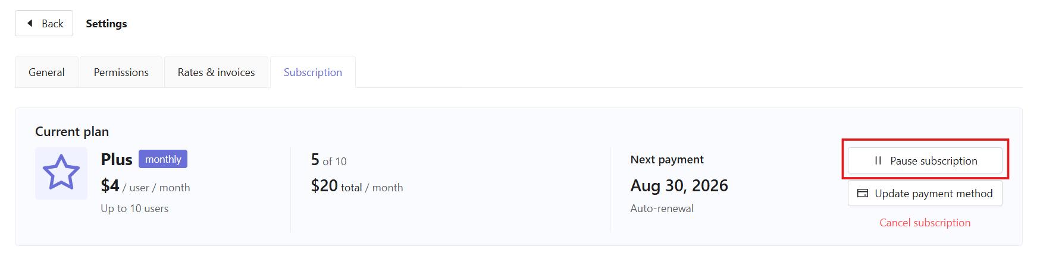
Task: Switch to the Permissions tab
Action: [x=121, y=72]
